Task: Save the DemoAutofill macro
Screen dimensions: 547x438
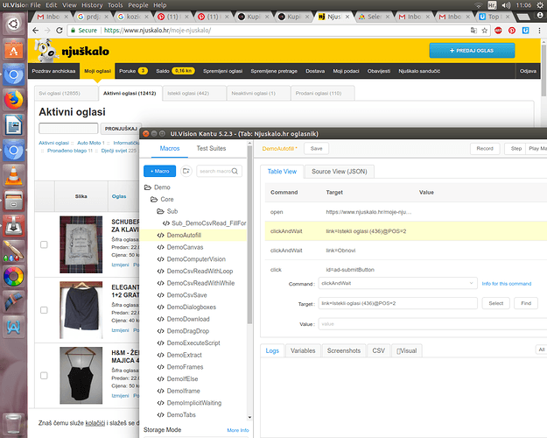Action: tap(317, 149)
